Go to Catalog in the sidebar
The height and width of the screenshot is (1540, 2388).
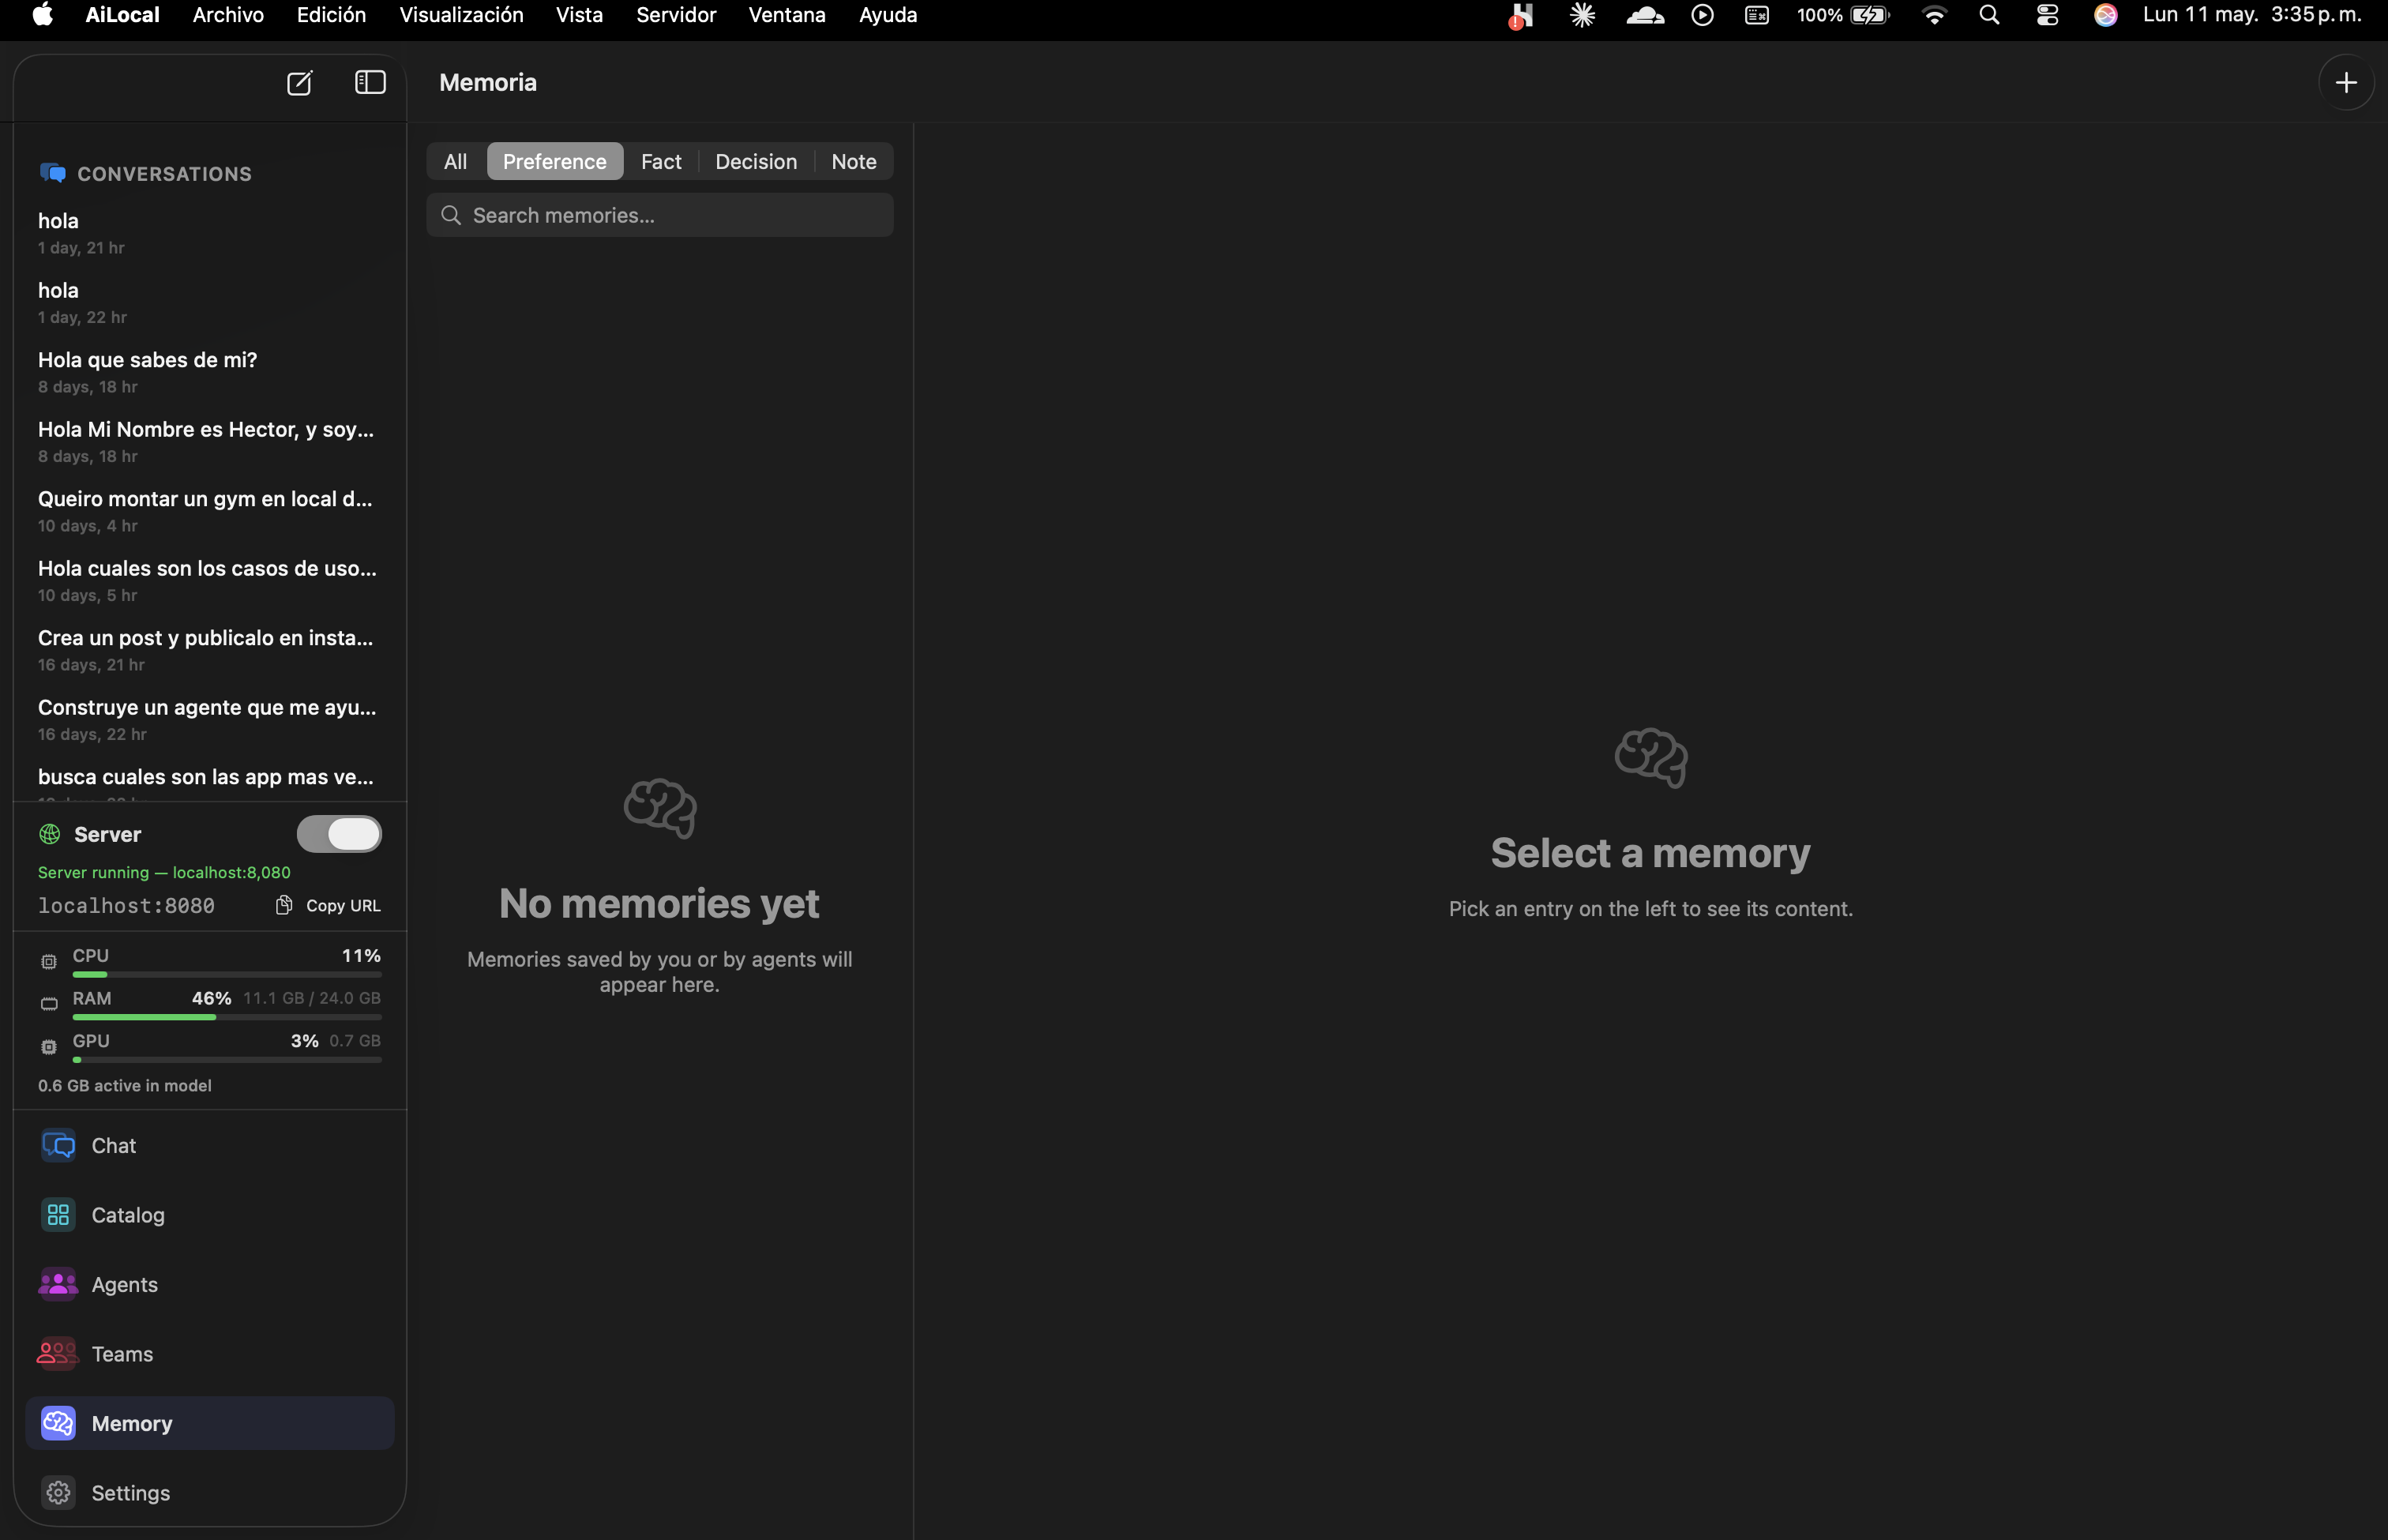tap(210, 1214)
